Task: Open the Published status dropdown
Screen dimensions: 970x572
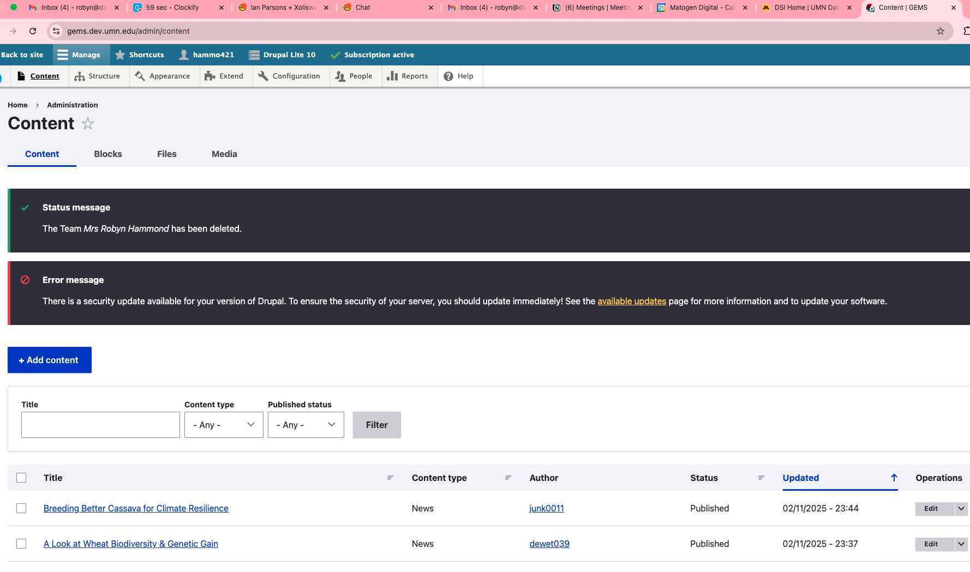Action: click(306, 425)
